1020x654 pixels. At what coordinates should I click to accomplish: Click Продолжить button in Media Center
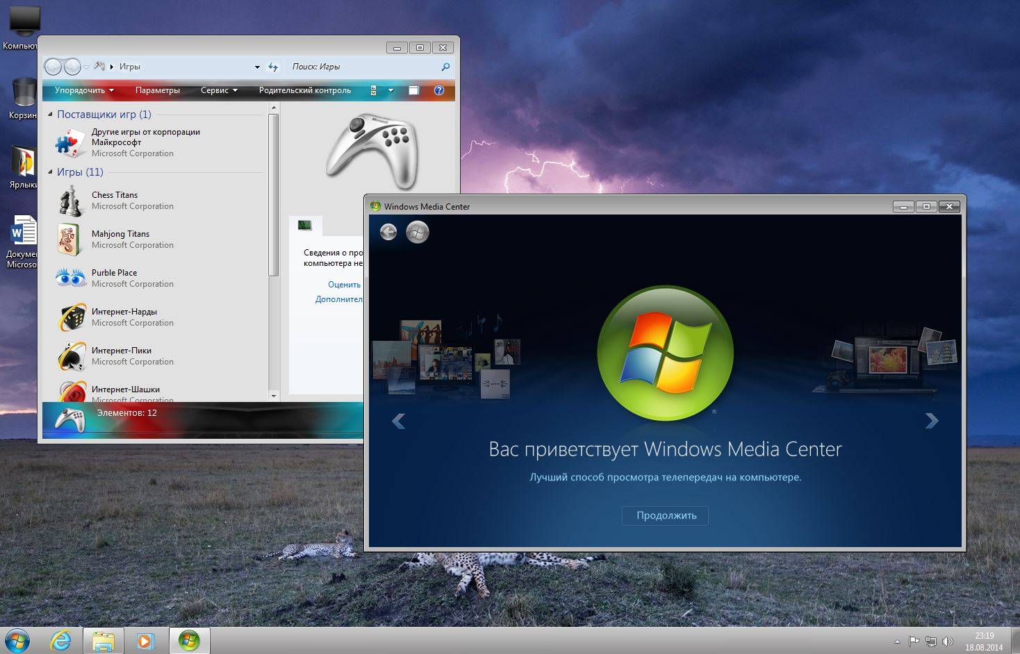(666, 515)
